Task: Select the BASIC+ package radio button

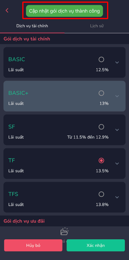Action: tap(101, 93)
